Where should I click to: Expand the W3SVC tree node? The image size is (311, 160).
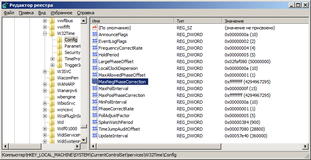point(45,71)
